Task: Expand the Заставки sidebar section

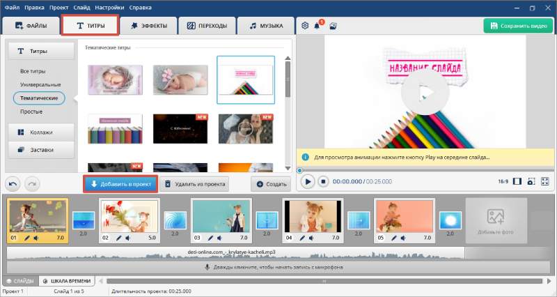Action: pyautogui.click(x=41, y=150)
